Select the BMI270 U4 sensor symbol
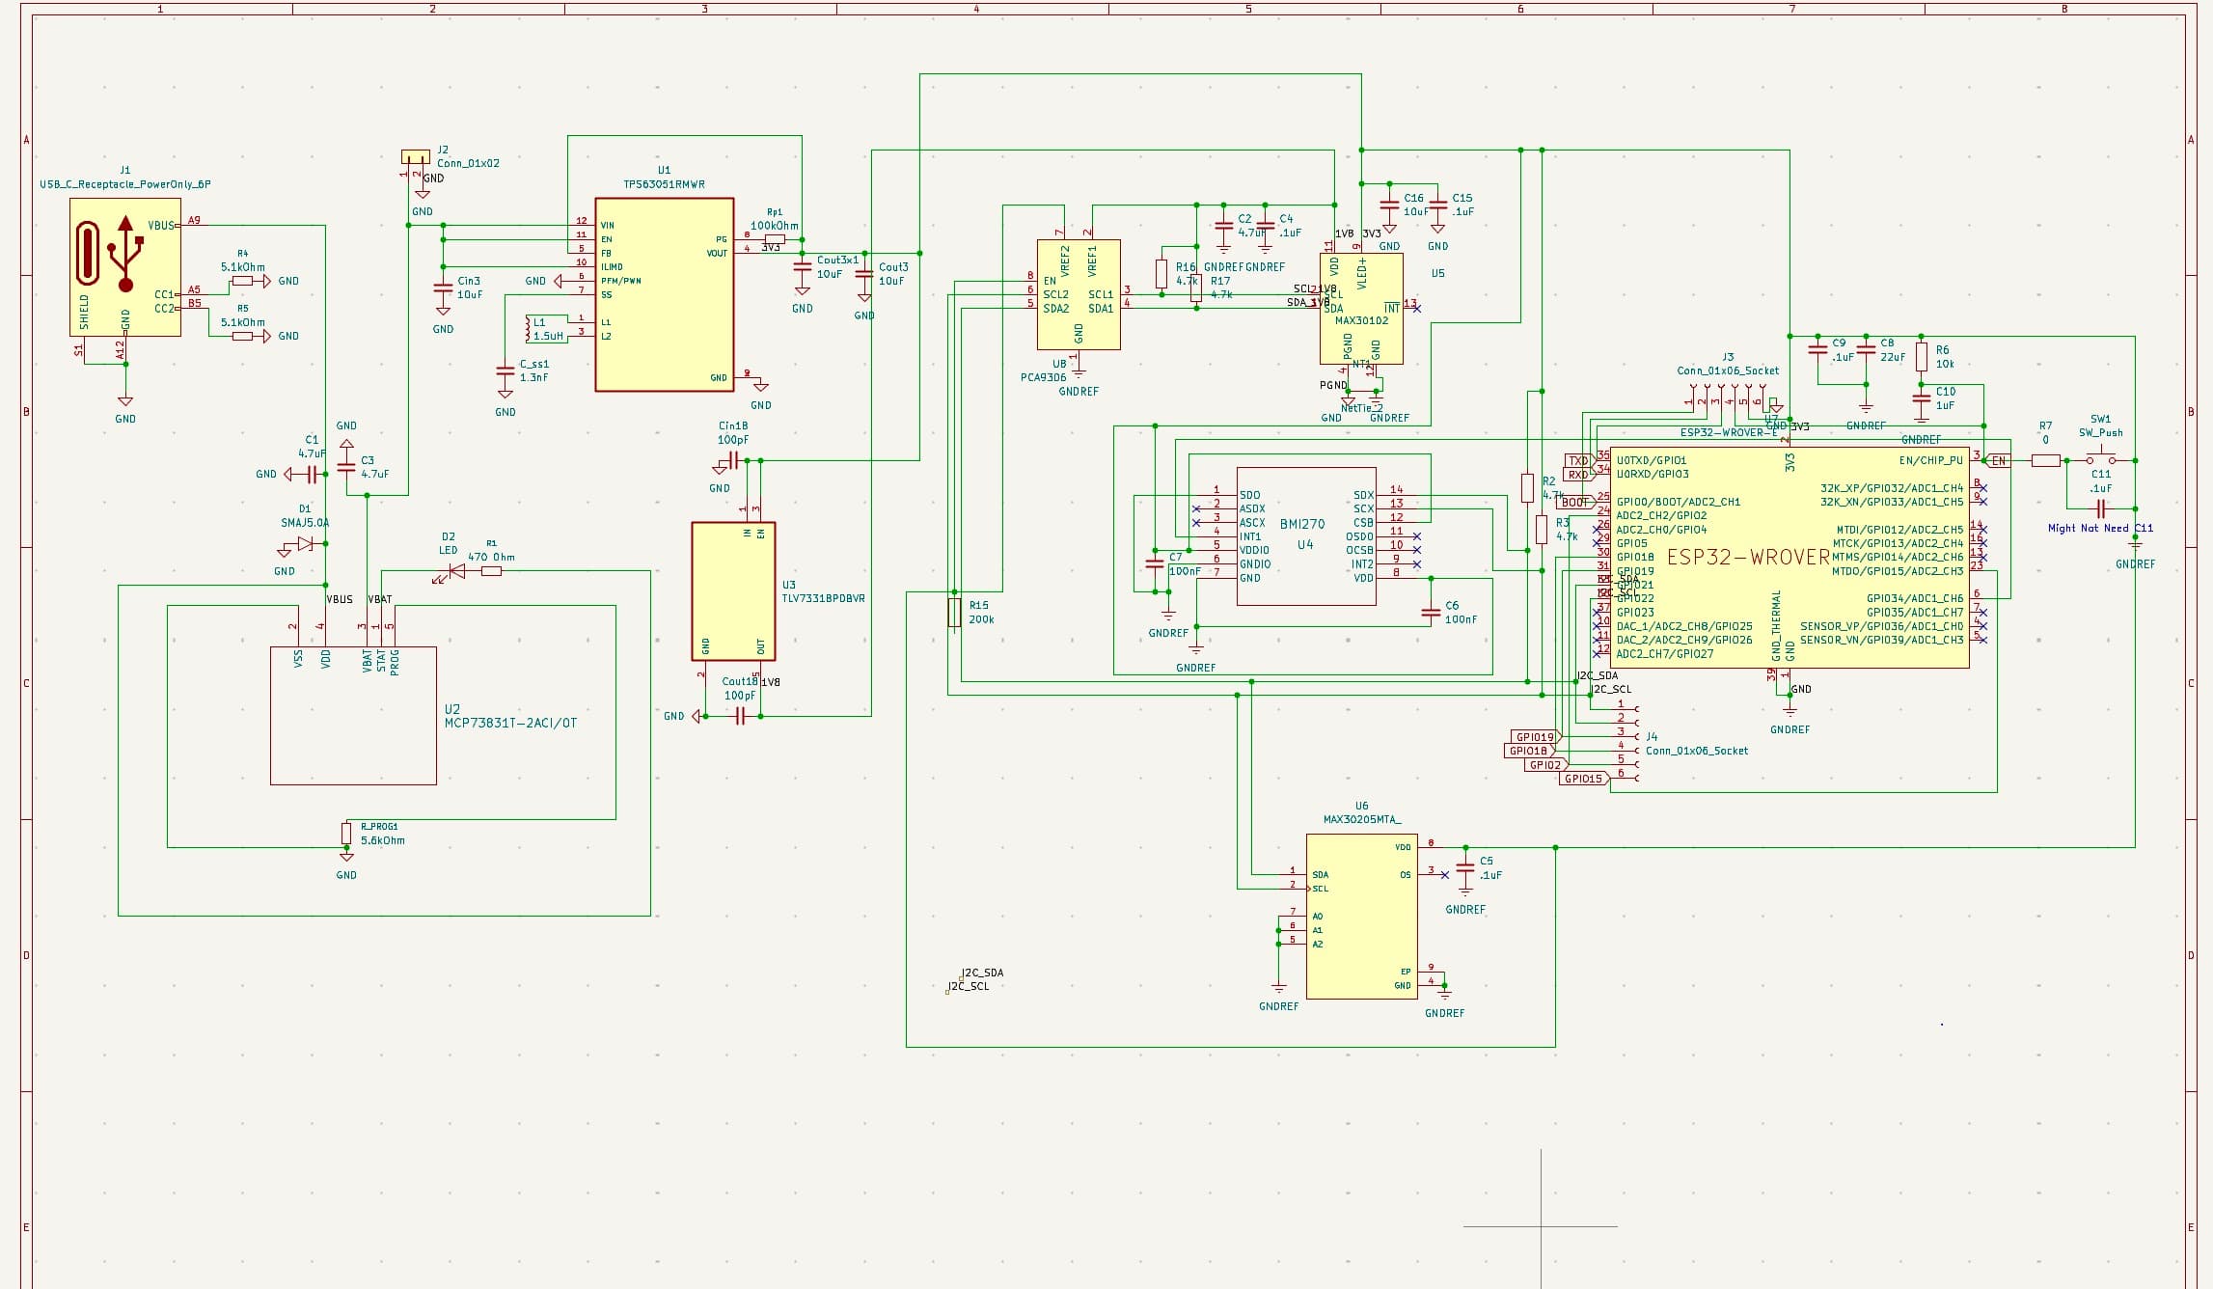Viewport: 2213px width, 1289px height. point(1306,535)
